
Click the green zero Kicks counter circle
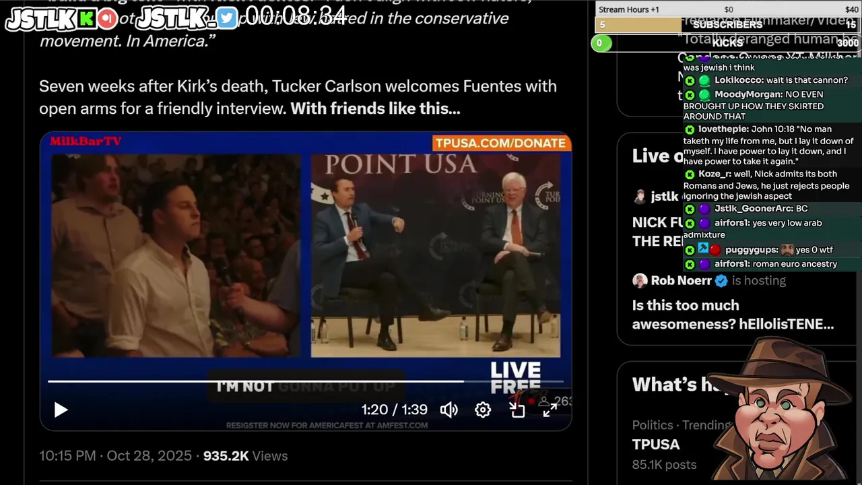pyautogui.click(x=601, y=43)
